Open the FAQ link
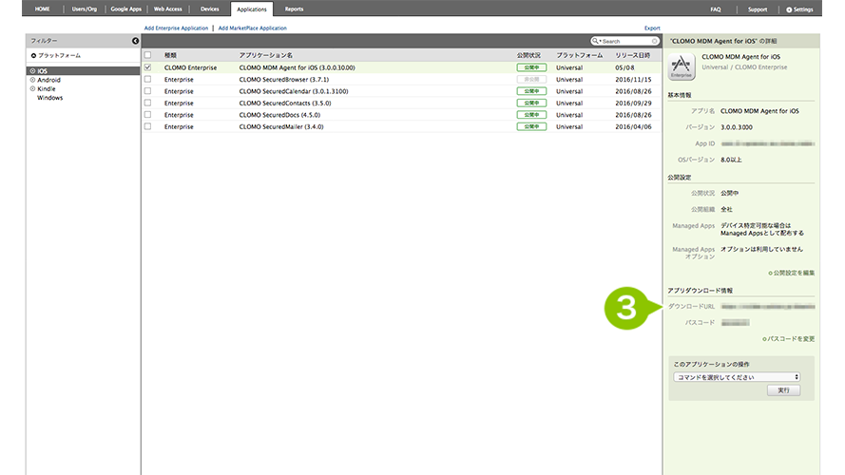845x475 pixels. coord(715,9)
